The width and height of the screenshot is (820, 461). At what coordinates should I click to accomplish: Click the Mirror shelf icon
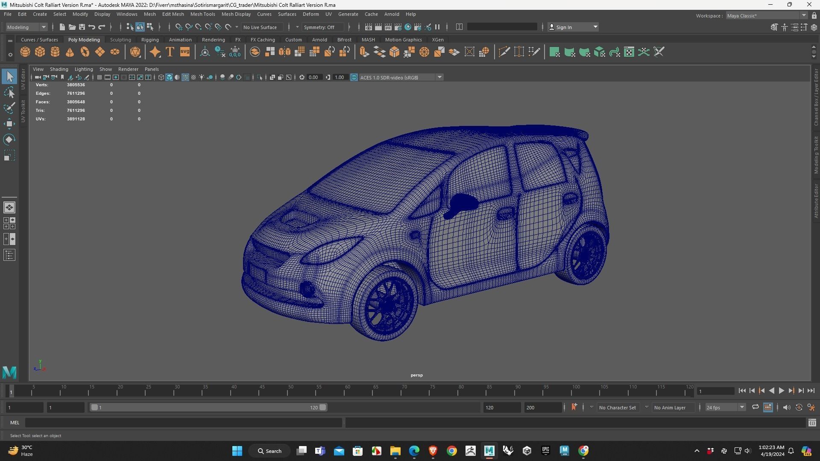[284, 52]
